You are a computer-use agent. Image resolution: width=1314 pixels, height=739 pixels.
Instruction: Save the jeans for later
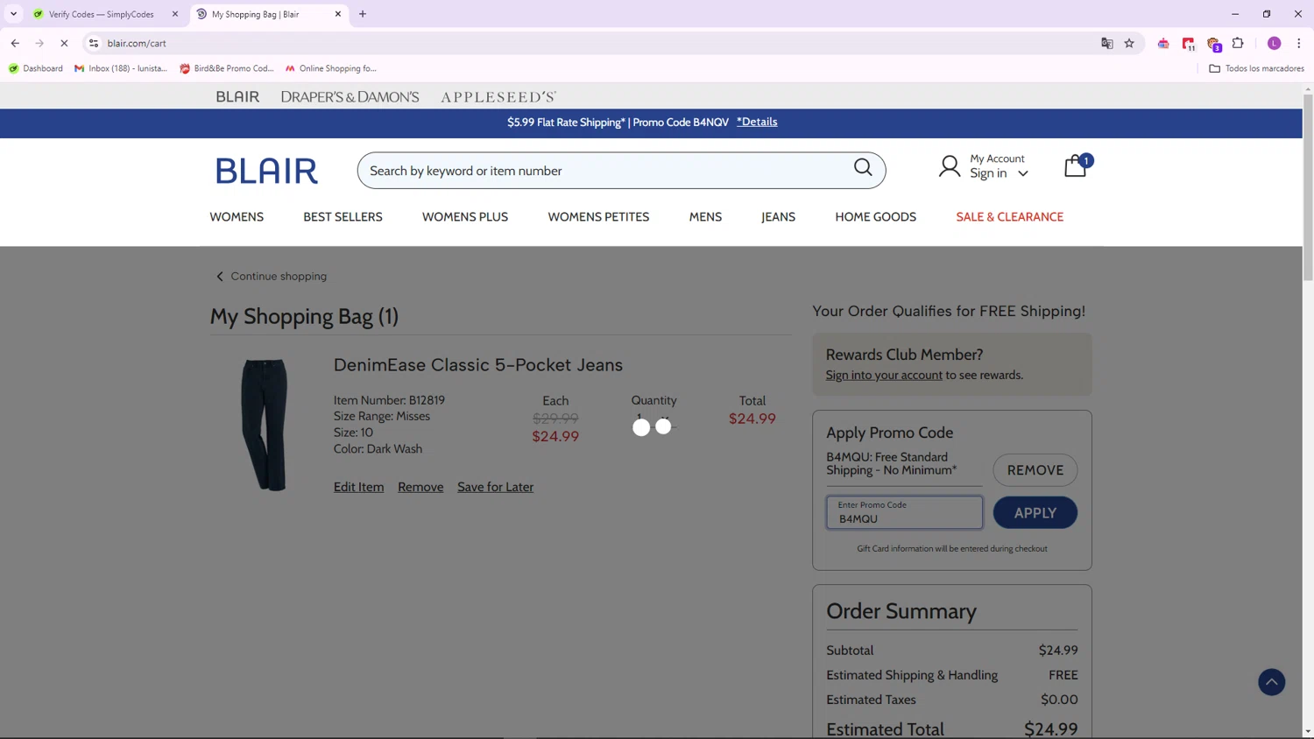click(x=495, y=487)
